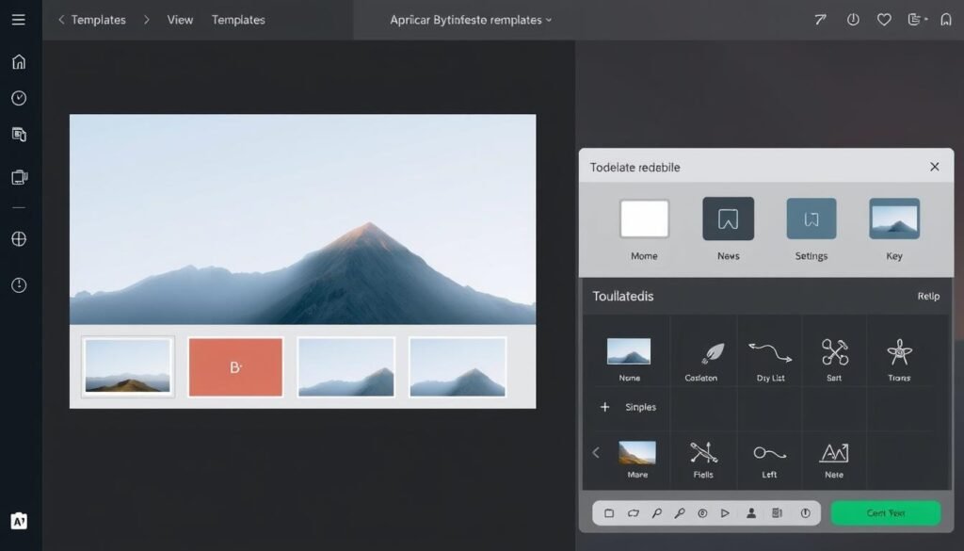
Task: Select the News style option
Action: point(727,219)
